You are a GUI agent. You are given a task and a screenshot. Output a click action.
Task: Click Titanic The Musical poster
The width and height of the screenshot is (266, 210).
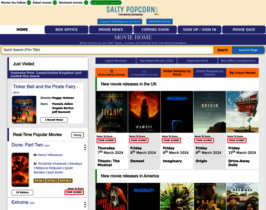pyautogui.click(x=112, y=112)
